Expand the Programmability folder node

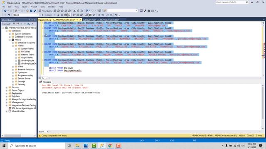click(x=13, y=75)
